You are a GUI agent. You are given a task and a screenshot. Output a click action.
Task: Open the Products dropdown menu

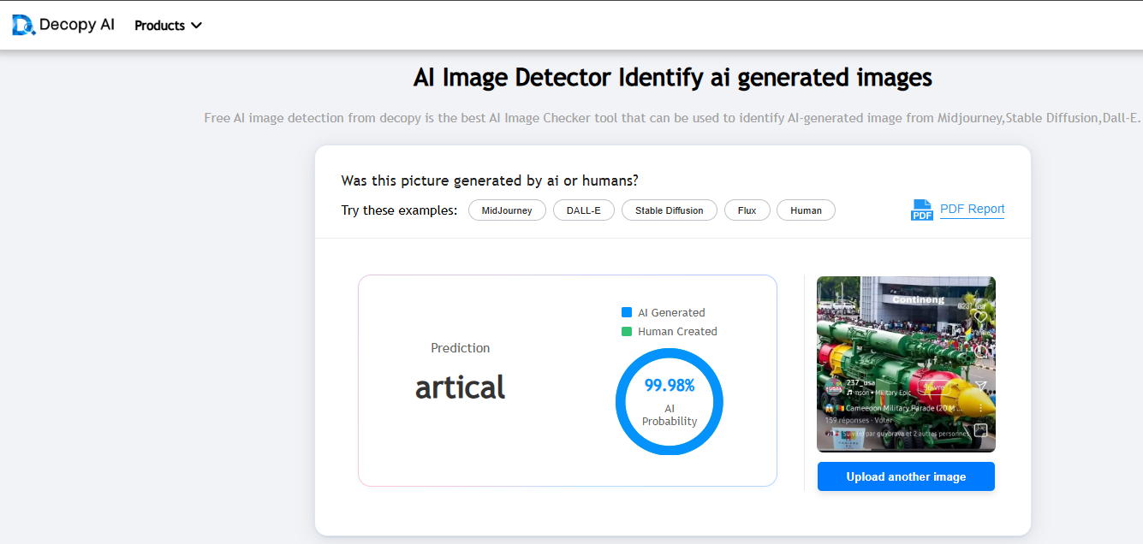168,26
